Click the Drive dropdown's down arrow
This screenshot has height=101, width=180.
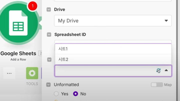pyautogui.click(x=166, y=21)
